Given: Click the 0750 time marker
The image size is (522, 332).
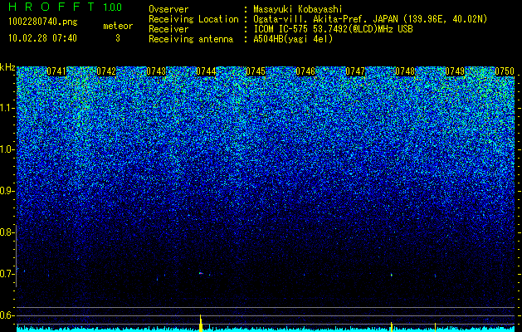Looking at the screenshot, I should pyautogui.click(x=505, y=71).
